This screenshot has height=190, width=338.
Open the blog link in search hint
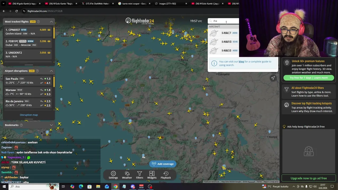click(241, 61)
